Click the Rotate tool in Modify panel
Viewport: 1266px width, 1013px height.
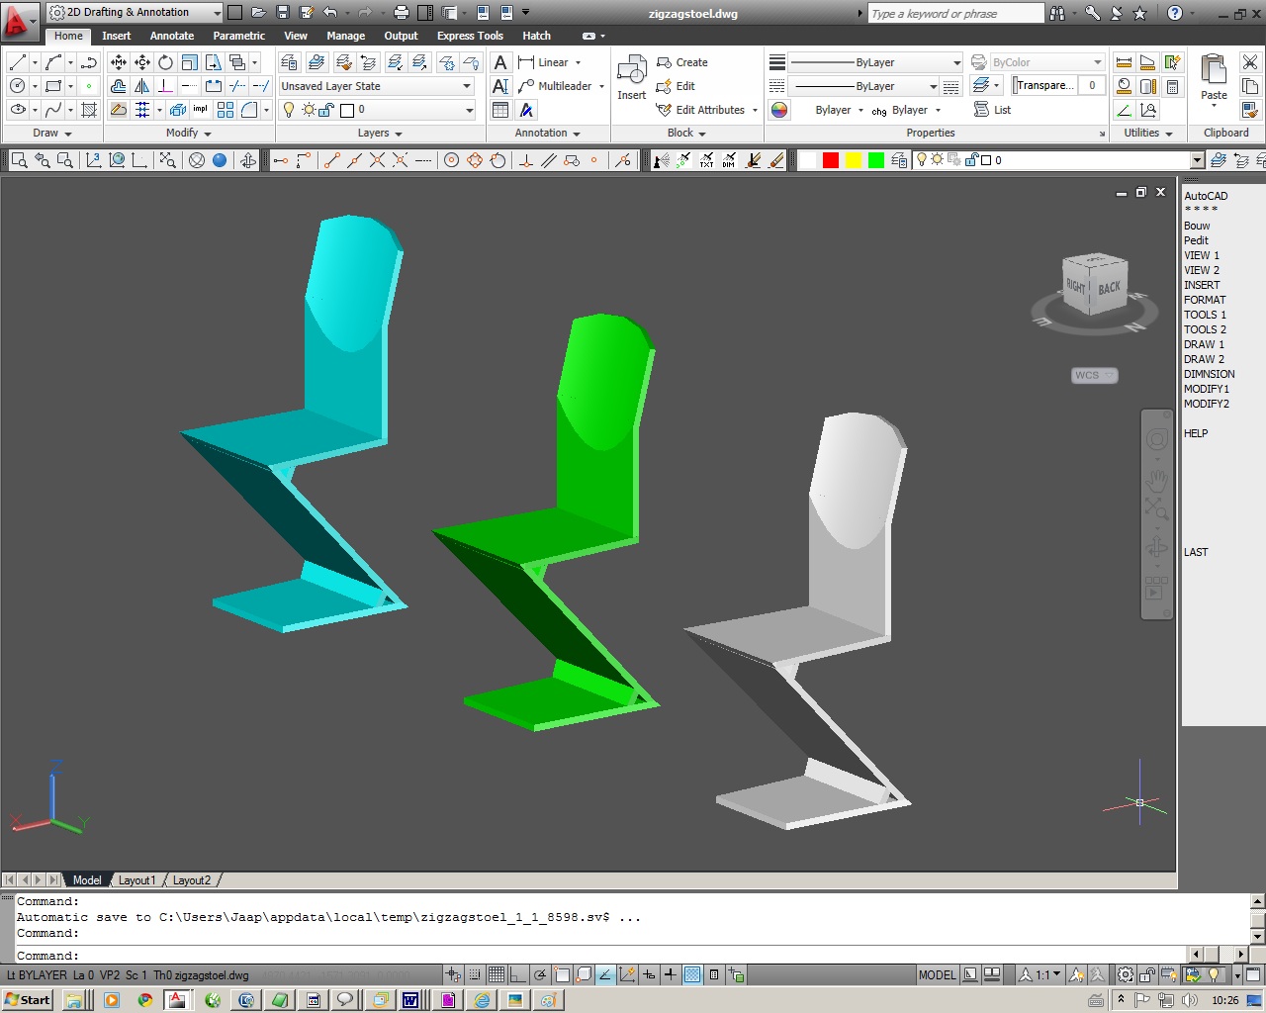point(165,62)
